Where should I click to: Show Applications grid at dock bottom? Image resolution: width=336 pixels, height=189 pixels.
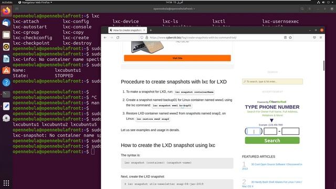pos(6,183)
